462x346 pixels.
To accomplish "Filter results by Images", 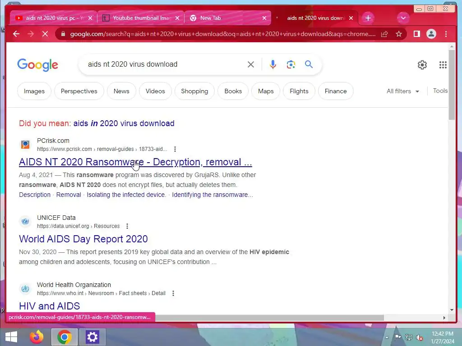I will point(34,91).
